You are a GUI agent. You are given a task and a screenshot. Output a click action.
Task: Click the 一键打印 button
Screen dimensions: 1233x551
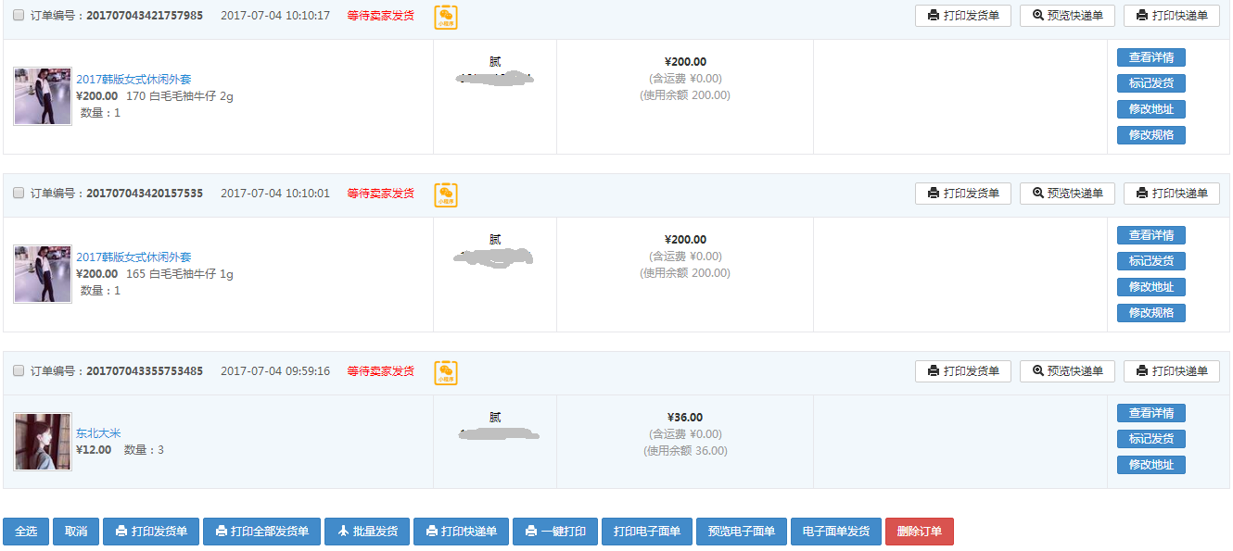click(555, 532)
